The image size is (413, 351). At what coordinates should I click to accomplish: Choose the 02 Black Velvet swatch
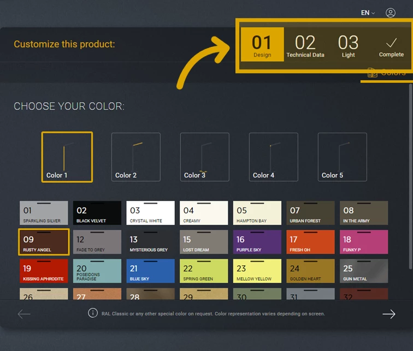click(97, 213)
